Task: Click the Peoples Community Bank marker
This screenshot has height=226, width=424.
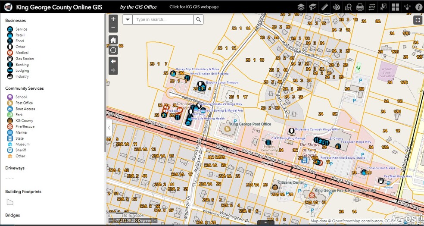Action: pos(268,142)
